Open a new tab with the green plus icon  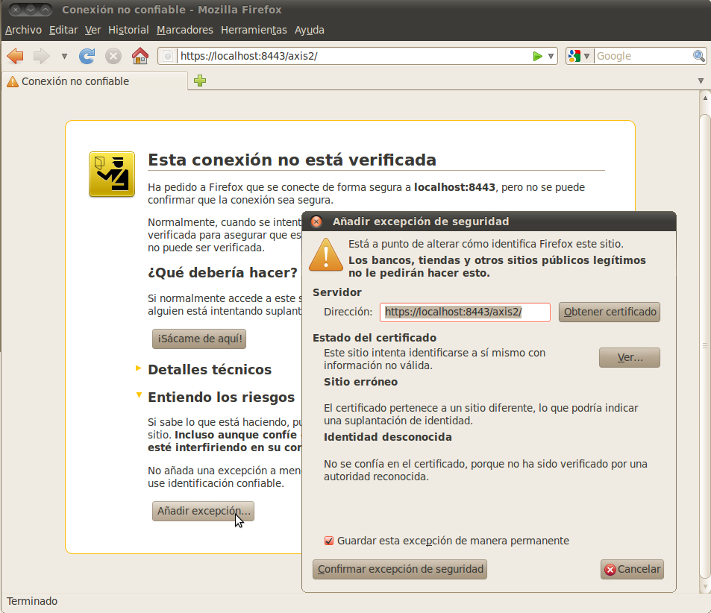click(x=200, y=81)
